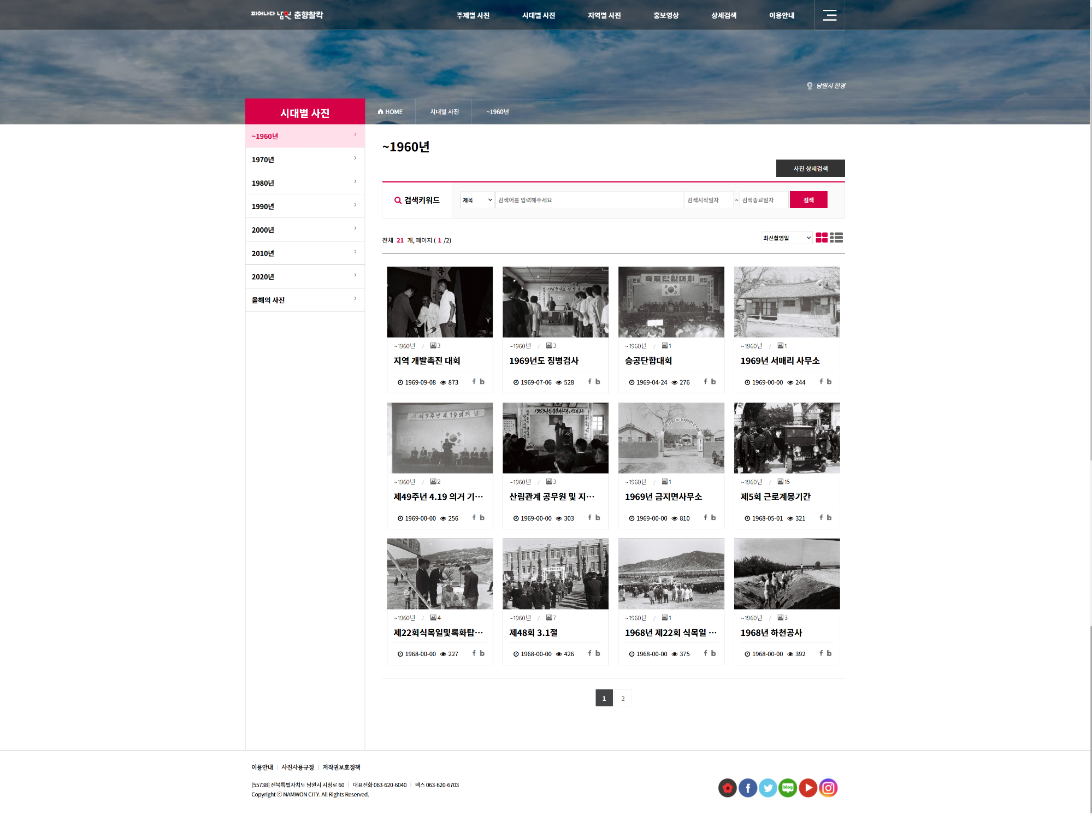Expand the 1970년 sidebar item

(305, 160)
